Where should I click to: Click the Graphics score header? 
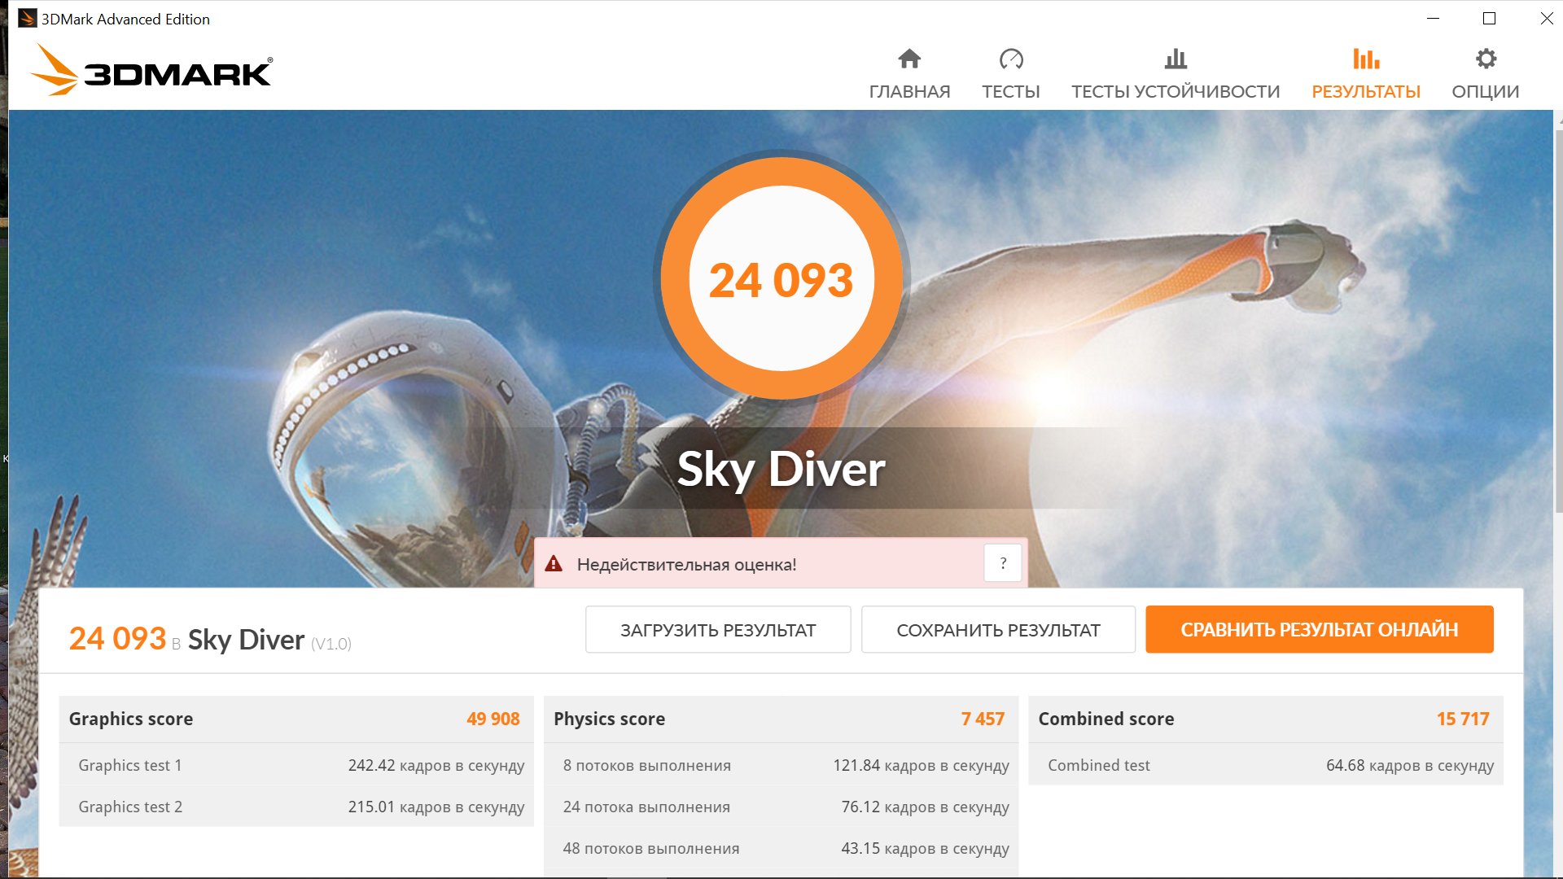tap(131, 719)
